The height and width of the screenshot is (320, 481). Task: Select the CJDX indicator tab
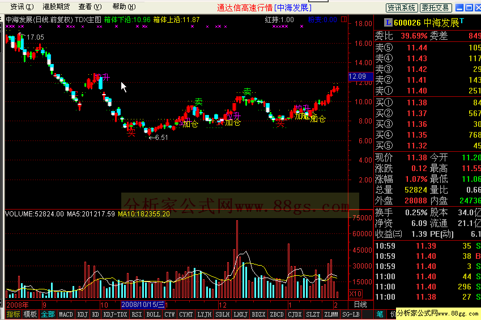[295, 314]
